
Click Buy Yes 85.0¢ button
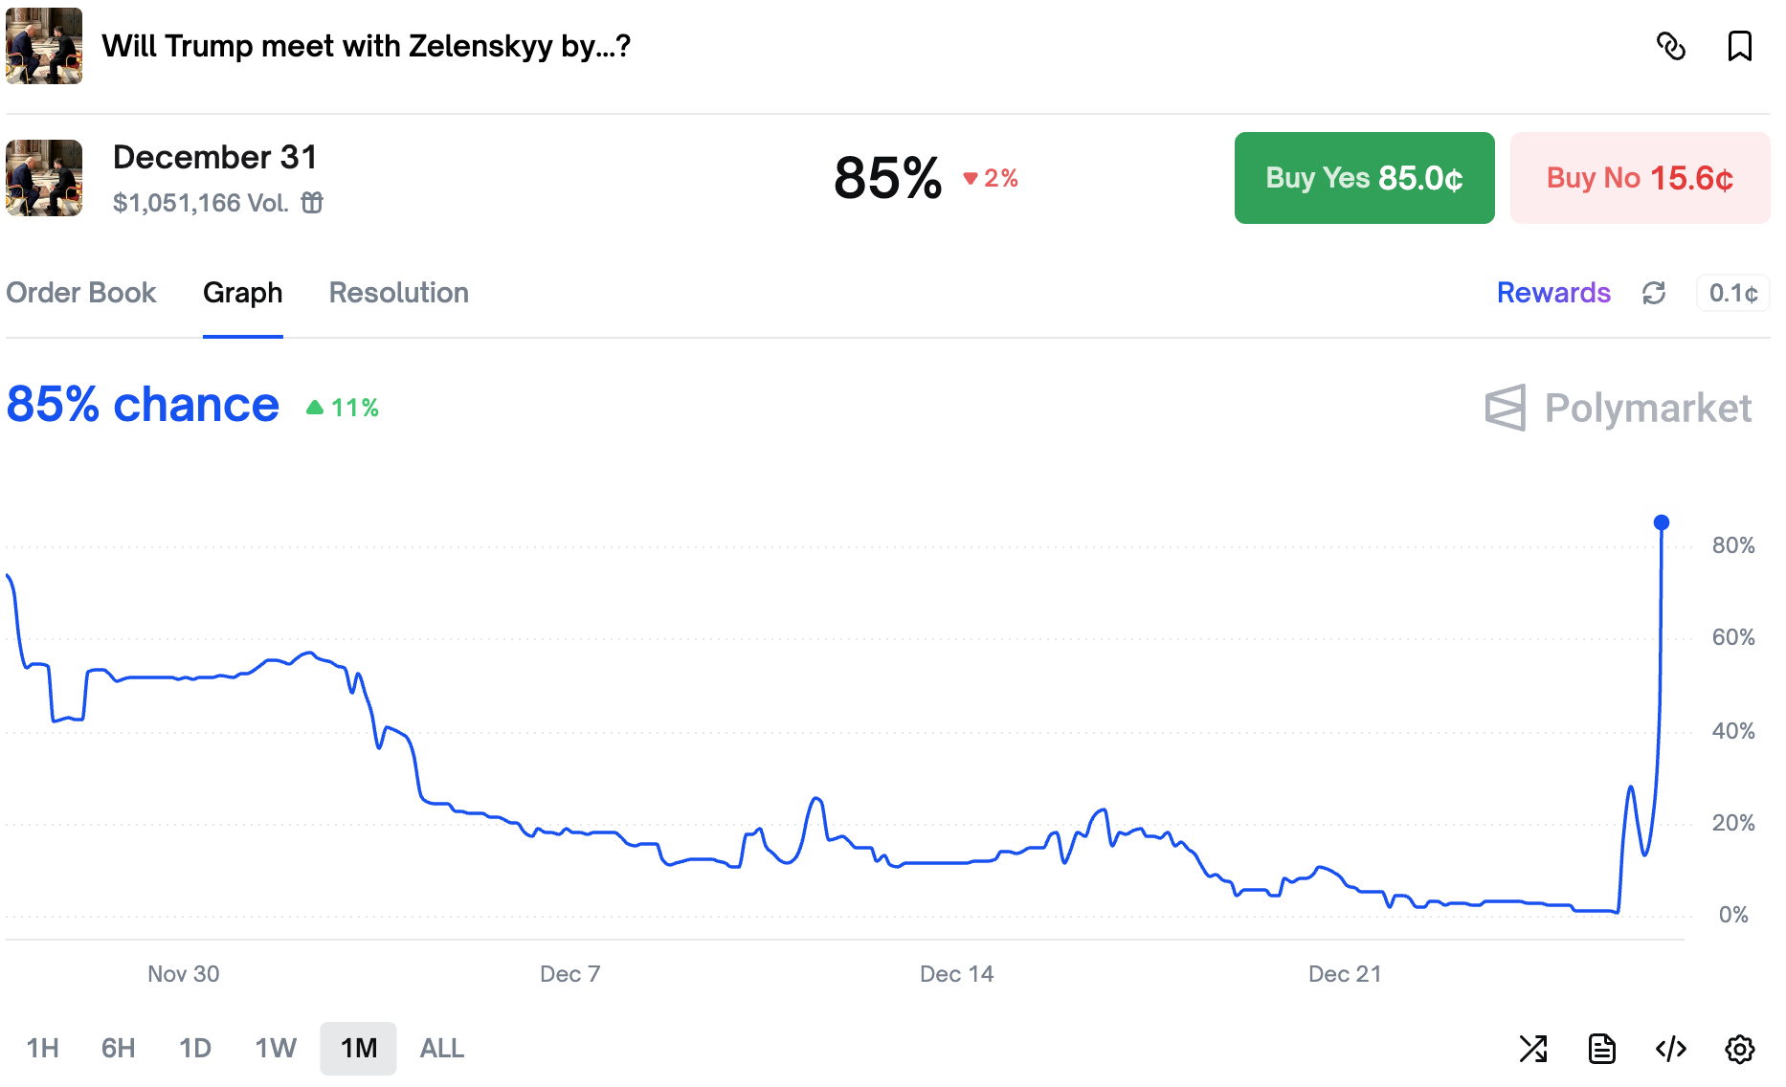click(1364, 178)
